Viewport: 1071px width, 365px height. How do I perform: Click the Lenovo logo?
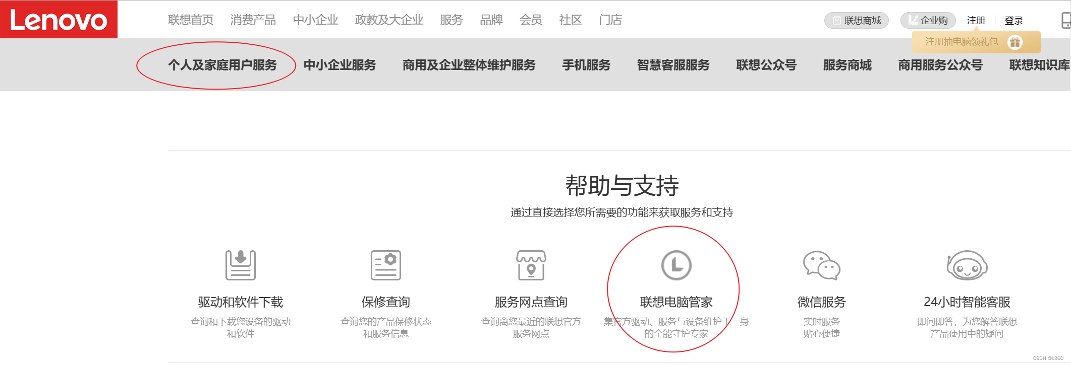pyautogui.click(x=59, y=19)
